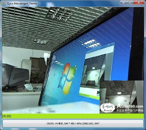Screen dimensions: 146x130
Task: Close the Qycx Messenger window
Action: point(139,2)
